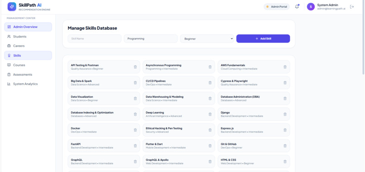Delete the AWS Fundamentals skill

point(285,67)
